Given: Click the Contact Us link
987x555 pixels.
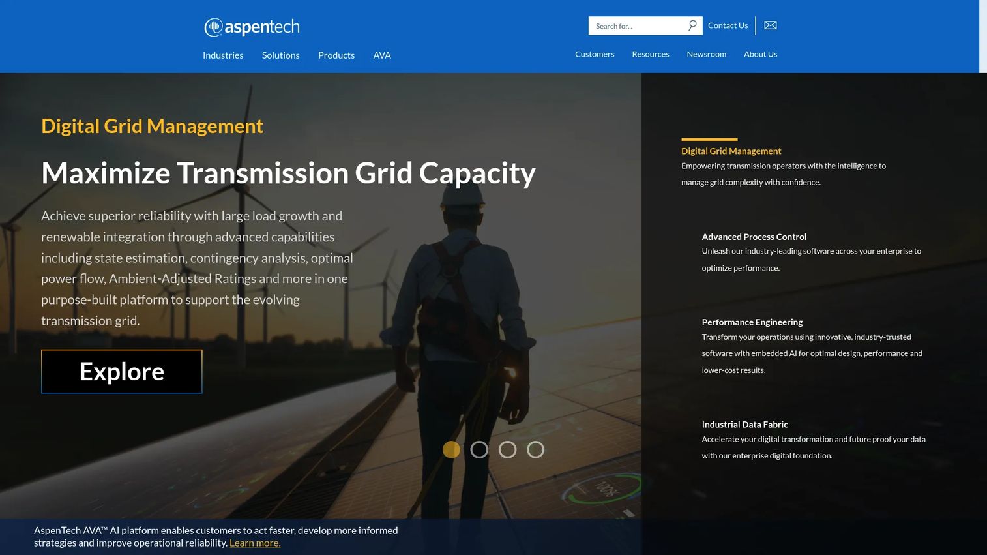Looking at the screenshot, I should coord(728,25).
